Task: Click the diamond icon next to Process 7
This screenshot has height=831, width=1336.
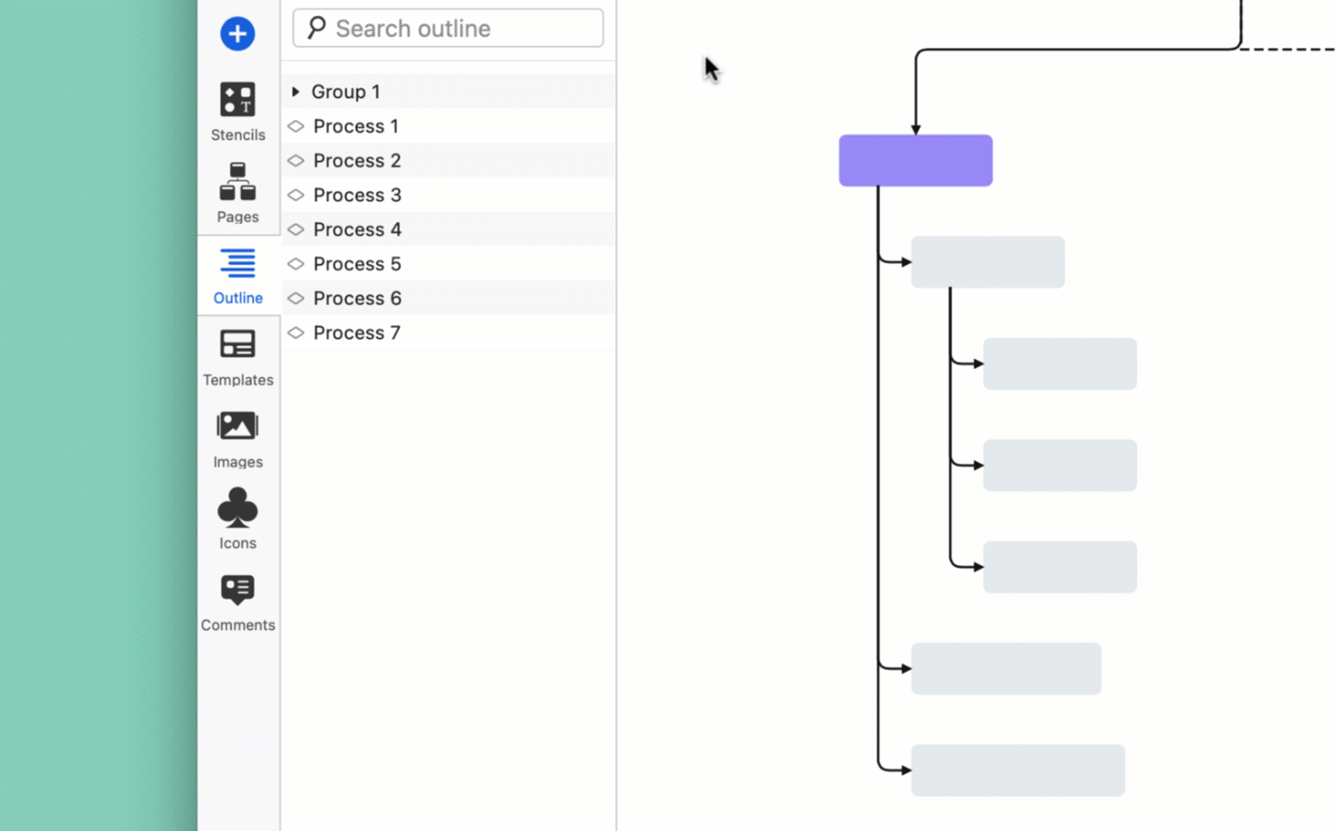Action: pyautogui.click(x=296, y=332)
